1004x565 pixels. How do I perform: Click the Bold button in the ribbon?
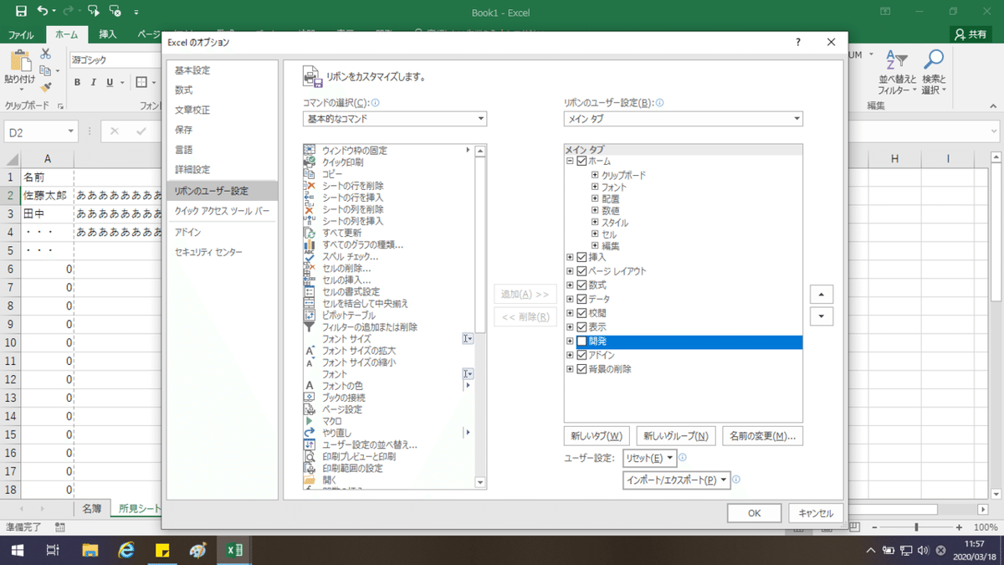(x=77, y=83)
